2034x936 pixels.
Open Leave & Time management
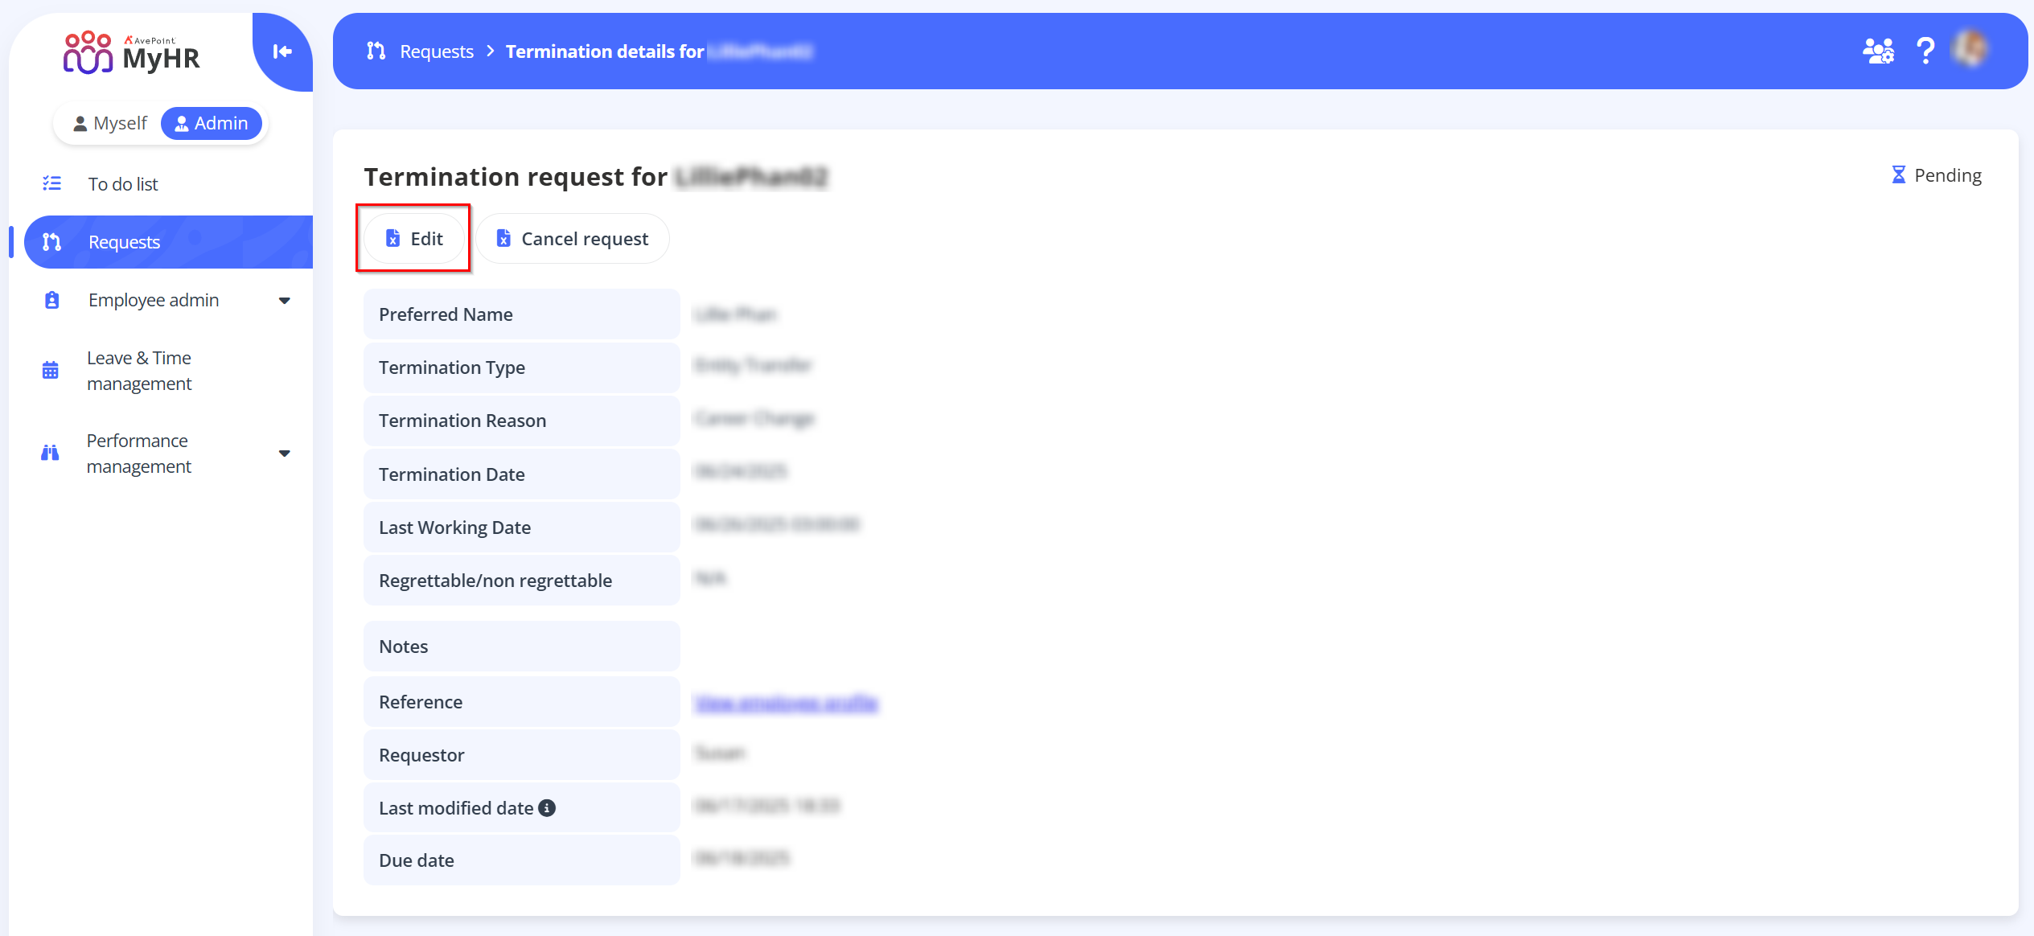tap(139, 371)
